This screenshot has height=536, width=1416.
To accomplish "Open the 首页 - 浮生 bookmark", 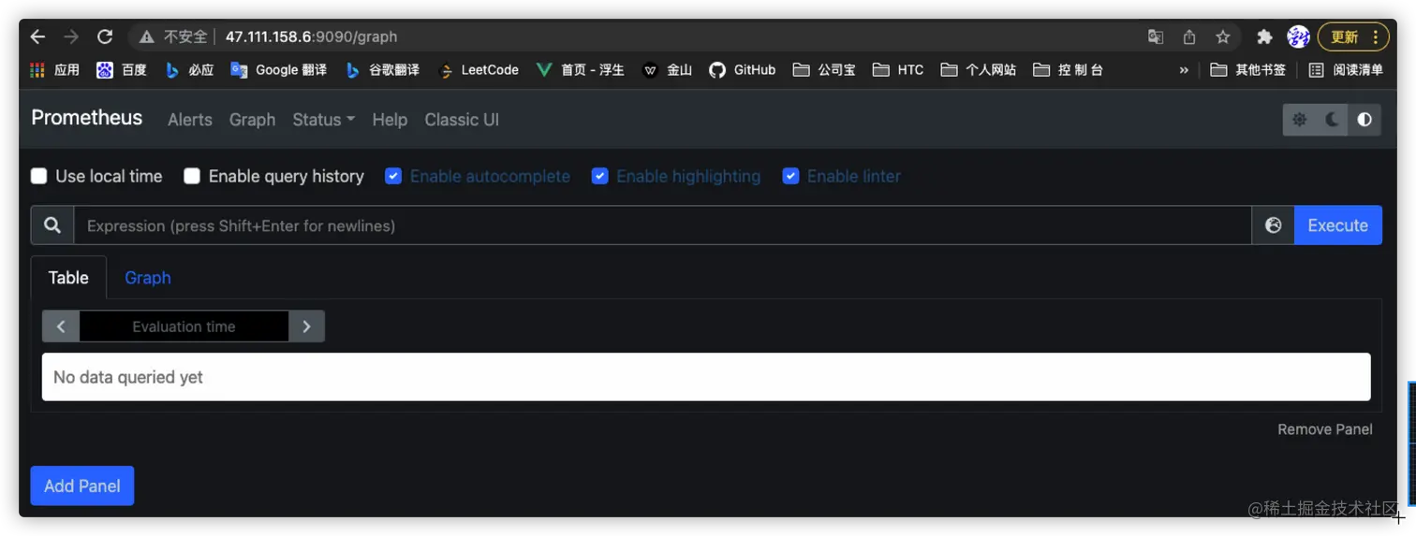I will (x=581, y=70).
